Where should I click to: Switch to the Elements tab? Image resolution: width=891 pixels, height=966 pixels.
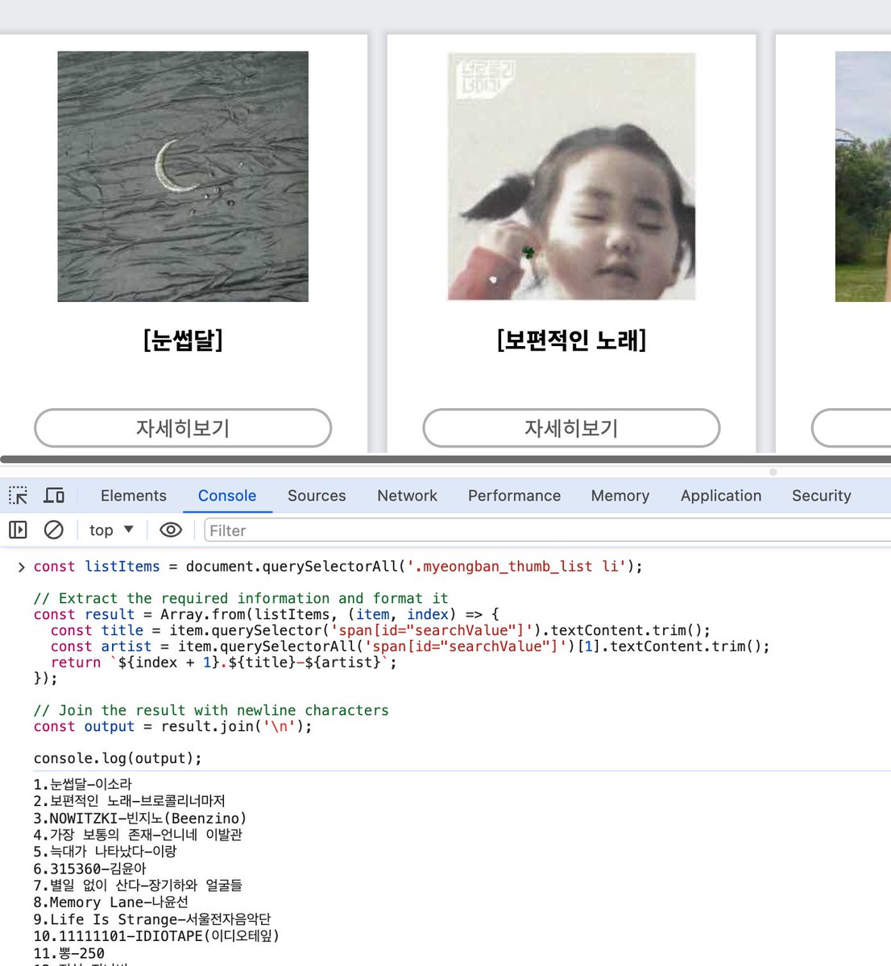[134, 496]
